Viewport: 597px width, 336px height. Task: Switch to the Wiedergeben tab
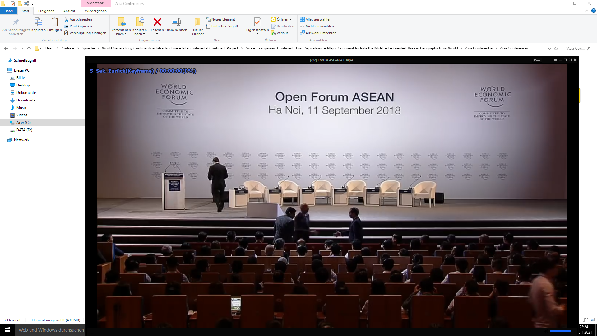[x=96, y=11]
